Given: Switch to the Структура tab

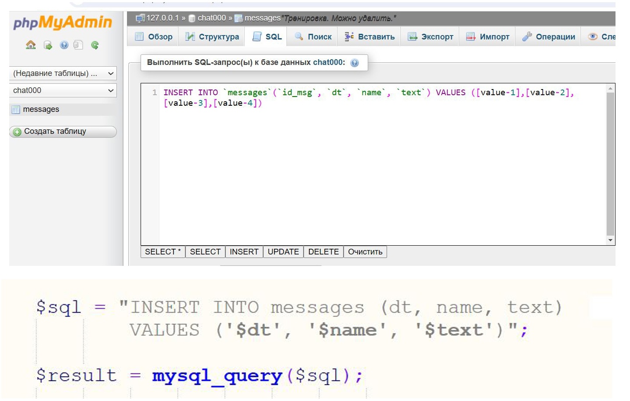Looking at the screenshot, I should tap(212, 36).
